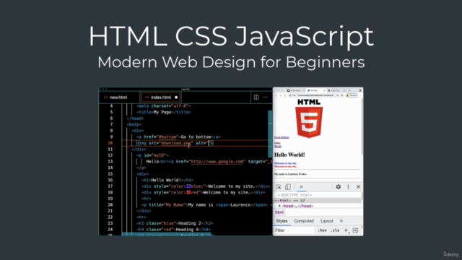Image resolution: width=462 pixels, height=260 pixels.
Task: Click the blue 'Welcome to my site.' text
Action: click(x=285, y=163)
